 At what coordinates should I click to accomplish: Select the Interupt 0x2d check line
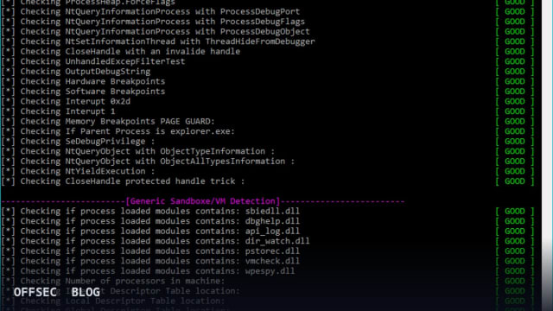tap(66, 102)
